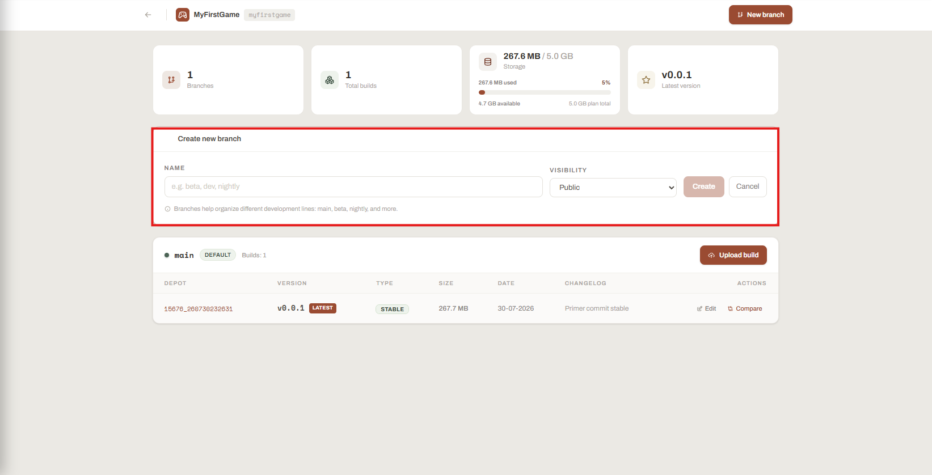The image size is (932, 475).
Task: Click the TYPE column header
Action: 385,283
